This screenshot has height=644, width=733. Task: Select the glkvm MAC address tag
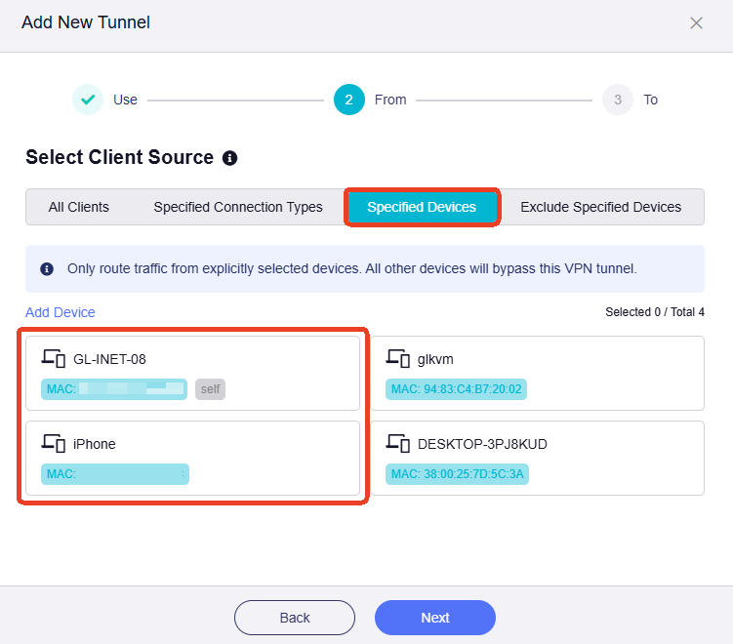tap(456, 389)
